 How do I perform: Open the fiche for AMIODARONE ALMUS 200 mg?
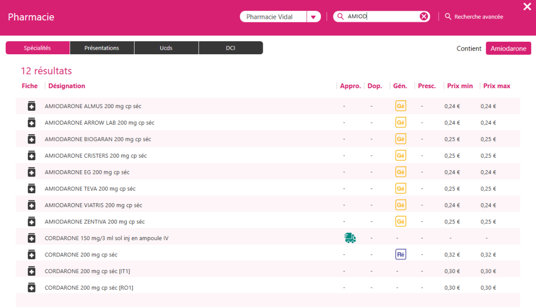coord(31,106)
